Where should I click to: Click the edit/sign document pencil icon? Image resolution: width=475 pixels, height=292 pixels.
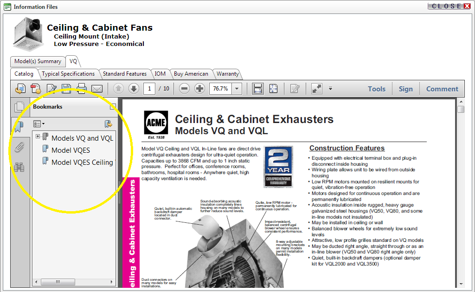coord(51,89)
